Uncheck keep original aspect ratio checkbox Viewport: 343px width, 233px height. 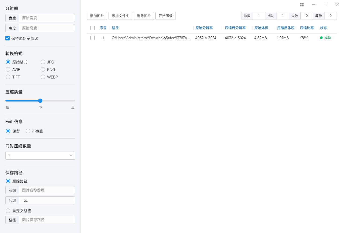pyautogui.click(x=8, y=38)
